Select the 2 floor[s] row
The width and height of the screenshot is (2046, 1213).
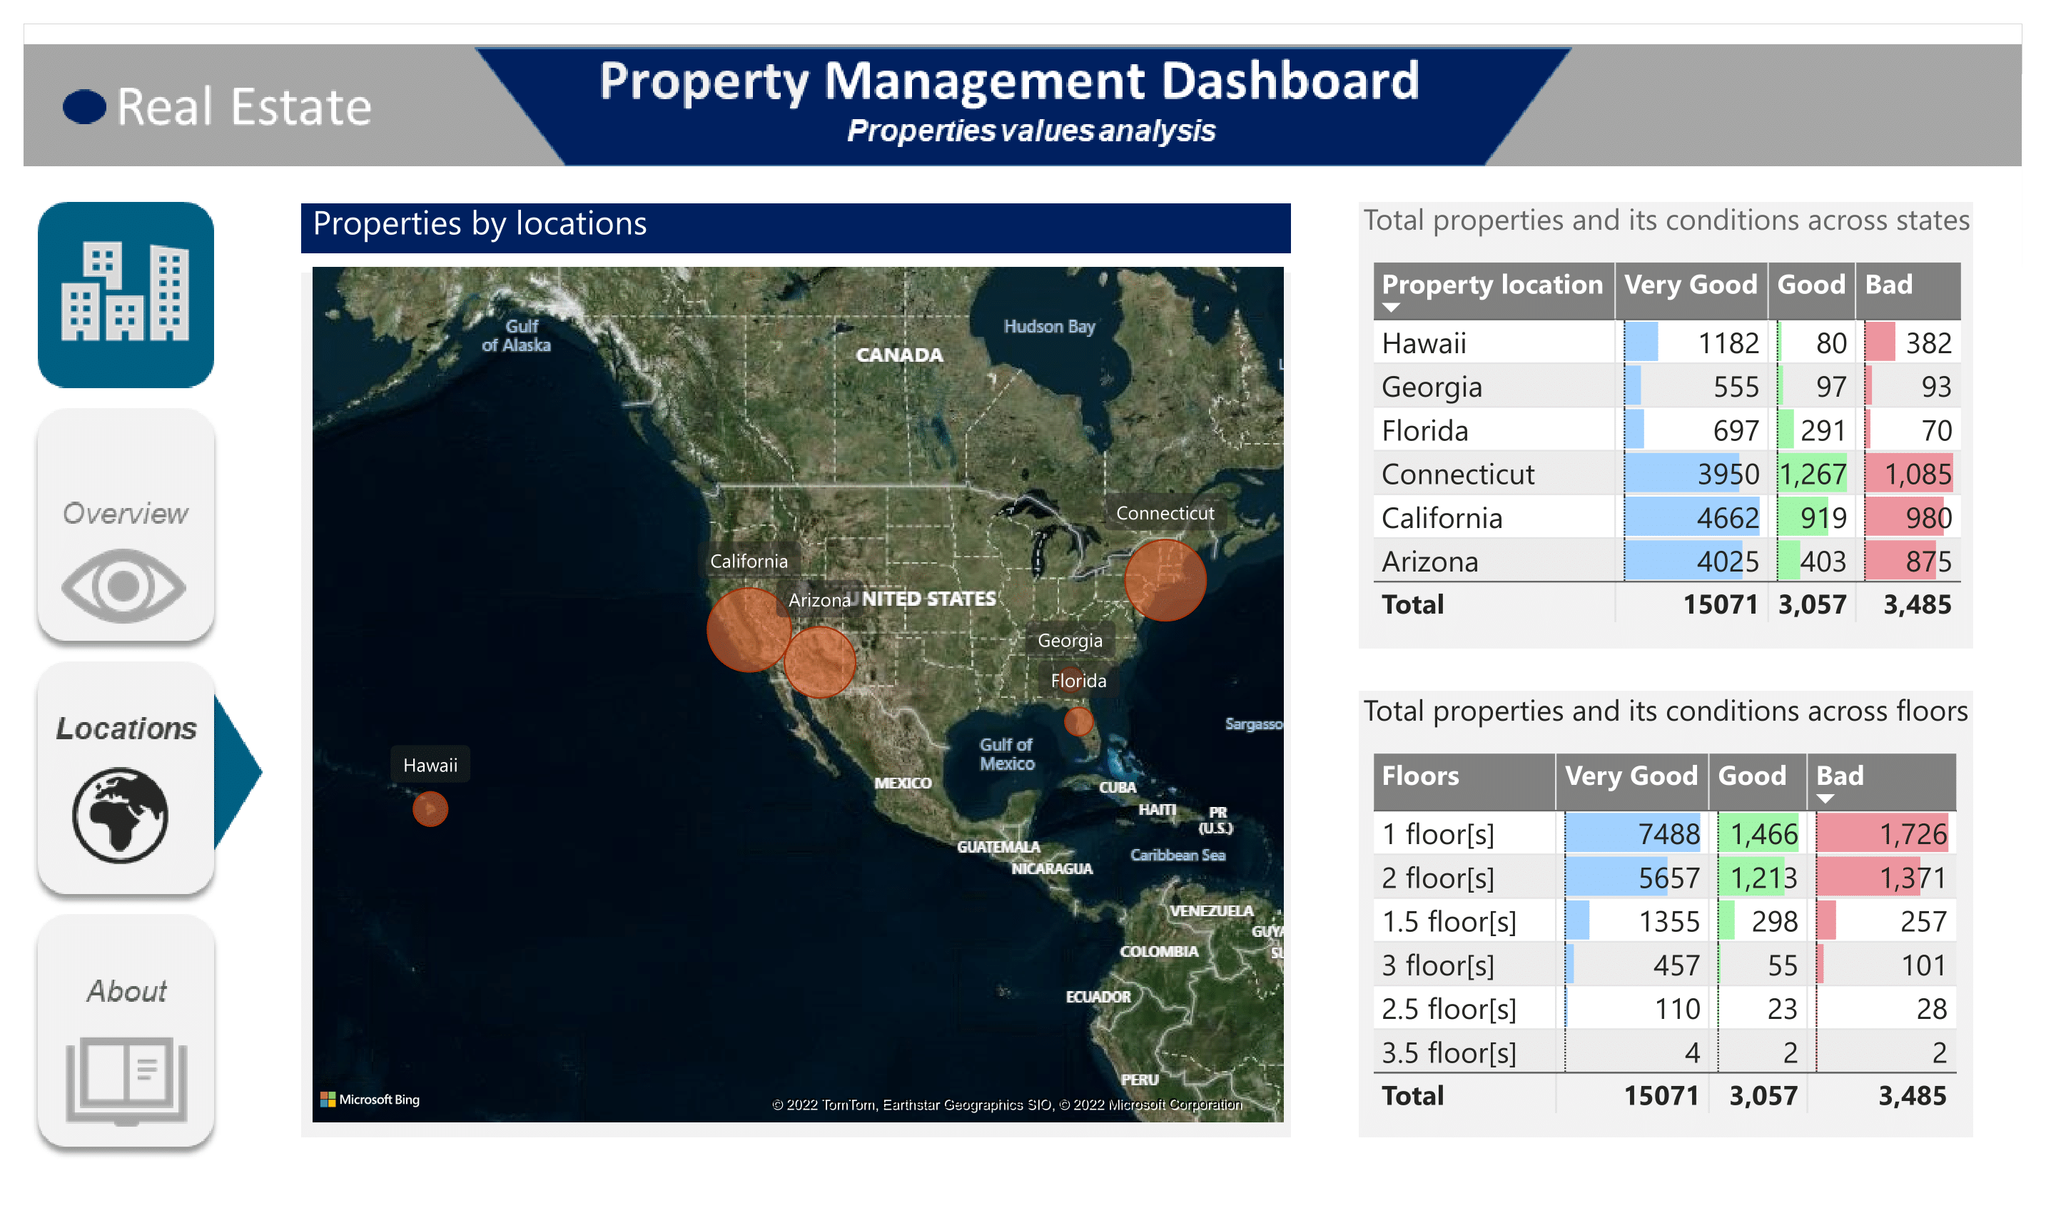pos(1664,878)
